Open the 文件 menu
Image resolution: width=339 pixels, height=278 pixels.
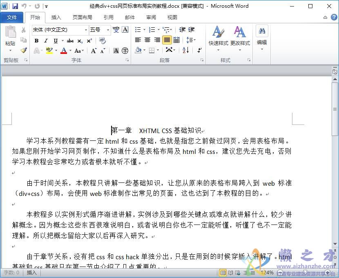(12, 17)
